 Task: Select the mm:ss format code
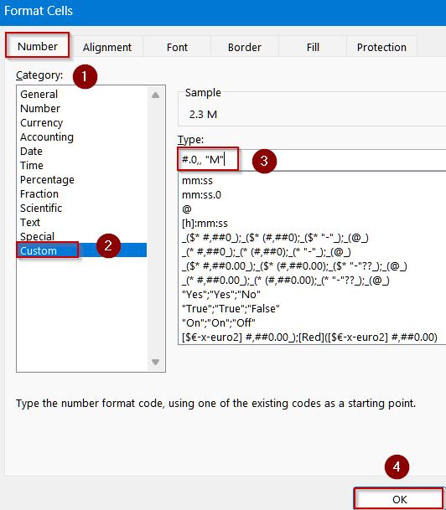(x=197, y=181)
